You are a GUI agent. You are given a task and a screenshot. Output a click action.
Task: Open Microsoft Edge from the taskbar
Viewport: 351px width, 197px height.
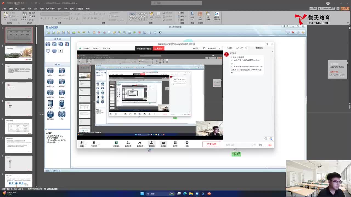(185, 194)
